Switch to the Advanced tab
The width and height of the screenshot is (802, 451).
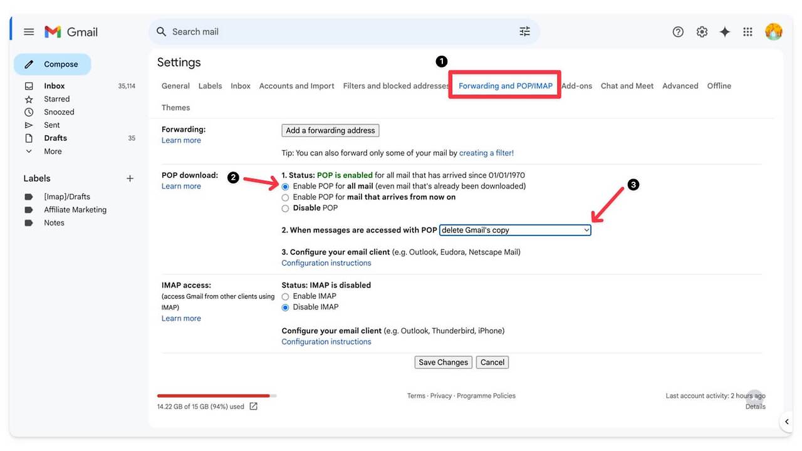680,86
